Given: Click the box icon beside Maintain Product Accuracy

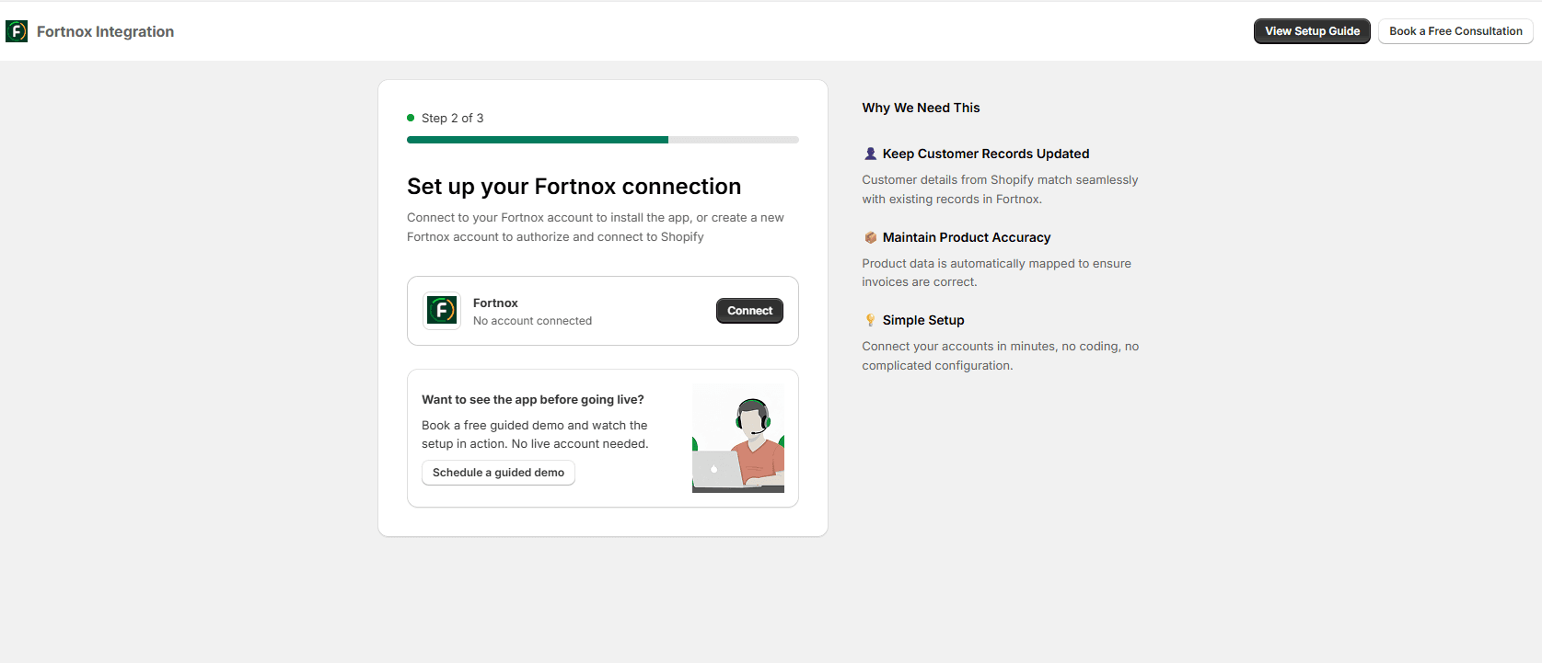Looking at the screenshot, I should [x=870, y=237].
